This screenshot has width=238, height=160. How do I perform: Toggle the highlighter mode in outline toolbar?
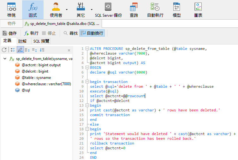[x=20, y=50]
